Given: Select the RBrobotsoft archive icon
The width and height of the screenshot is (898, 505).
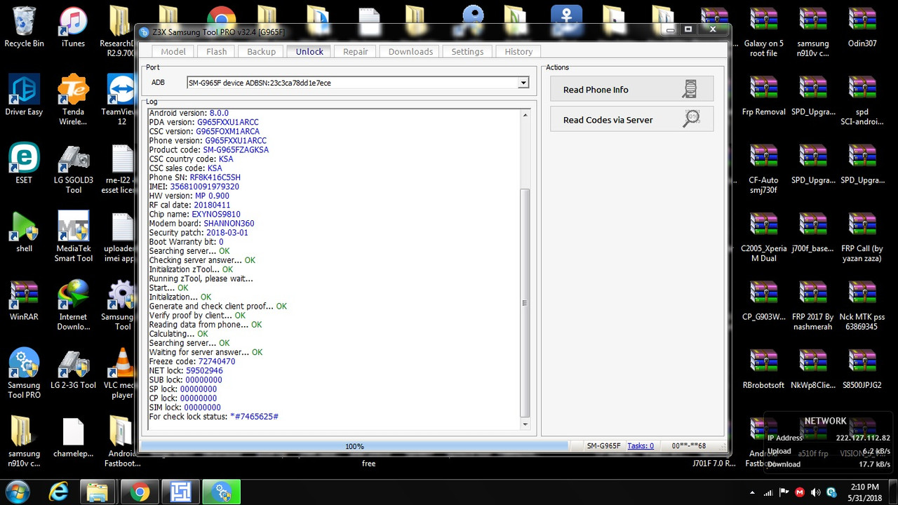Looking at the screenshot, I should point(763,369).
